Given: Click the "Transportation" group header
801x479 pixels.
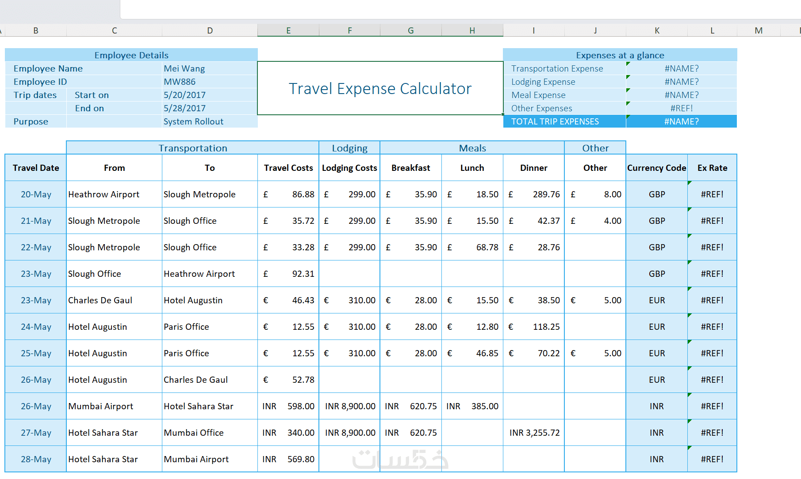Looking at the screenshot, I should (x=193, y=148).
